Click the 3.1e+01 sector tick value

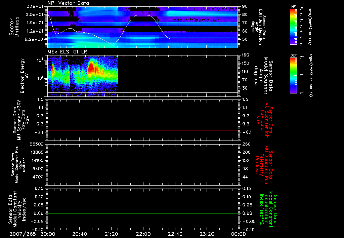(35, 6)
